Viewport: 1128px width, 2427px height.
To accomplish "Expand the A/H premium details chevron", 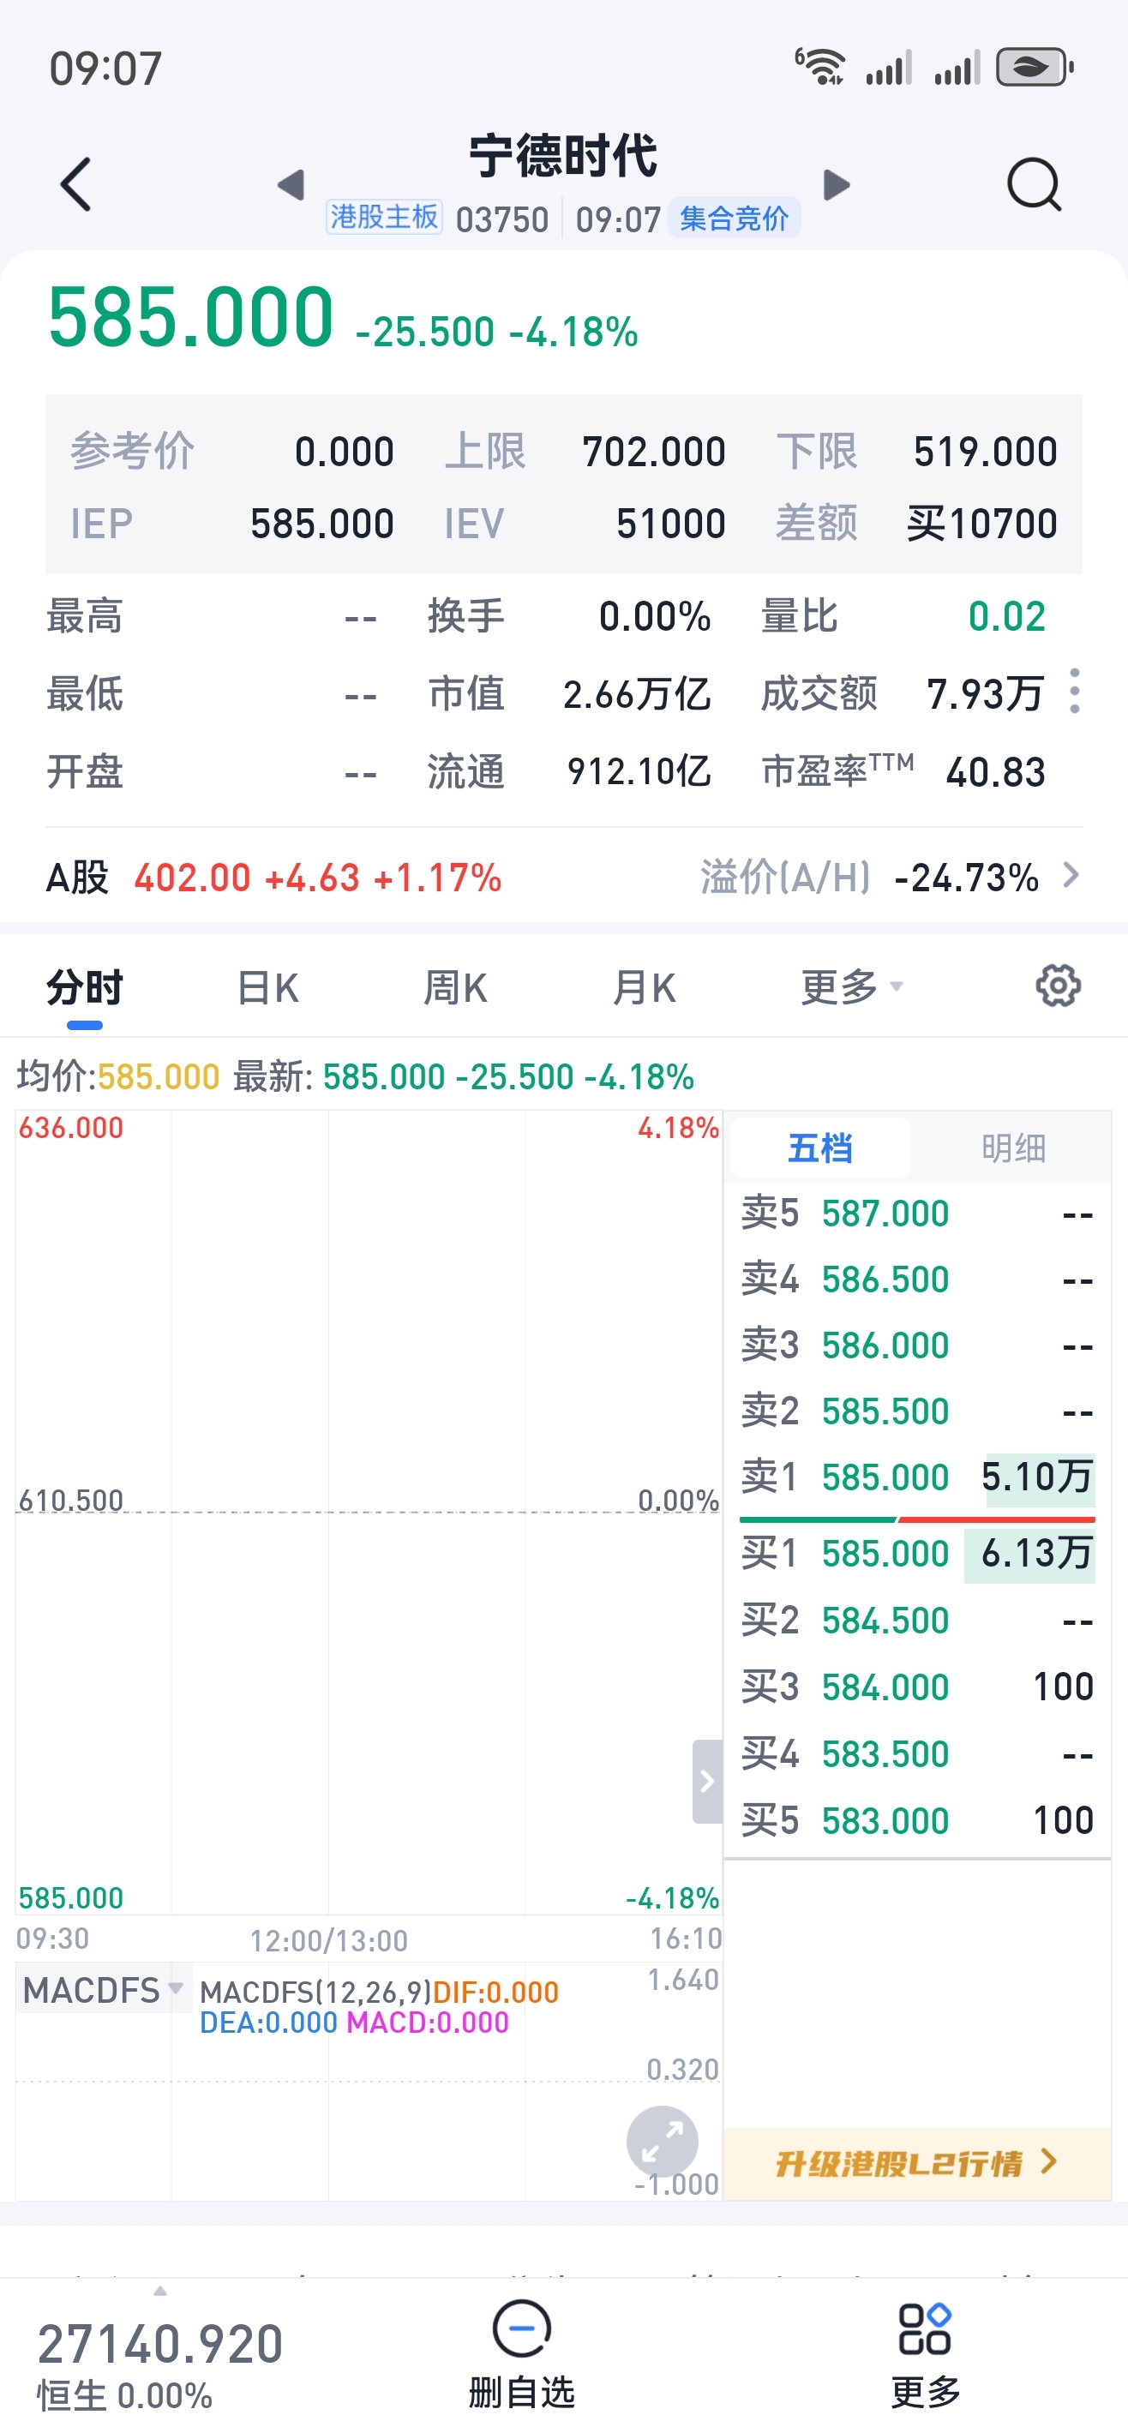I will (x=1071, y=876).
